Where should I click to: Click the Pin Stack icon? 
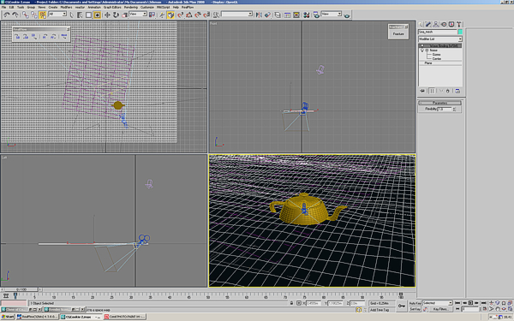[x=422, y=91]
